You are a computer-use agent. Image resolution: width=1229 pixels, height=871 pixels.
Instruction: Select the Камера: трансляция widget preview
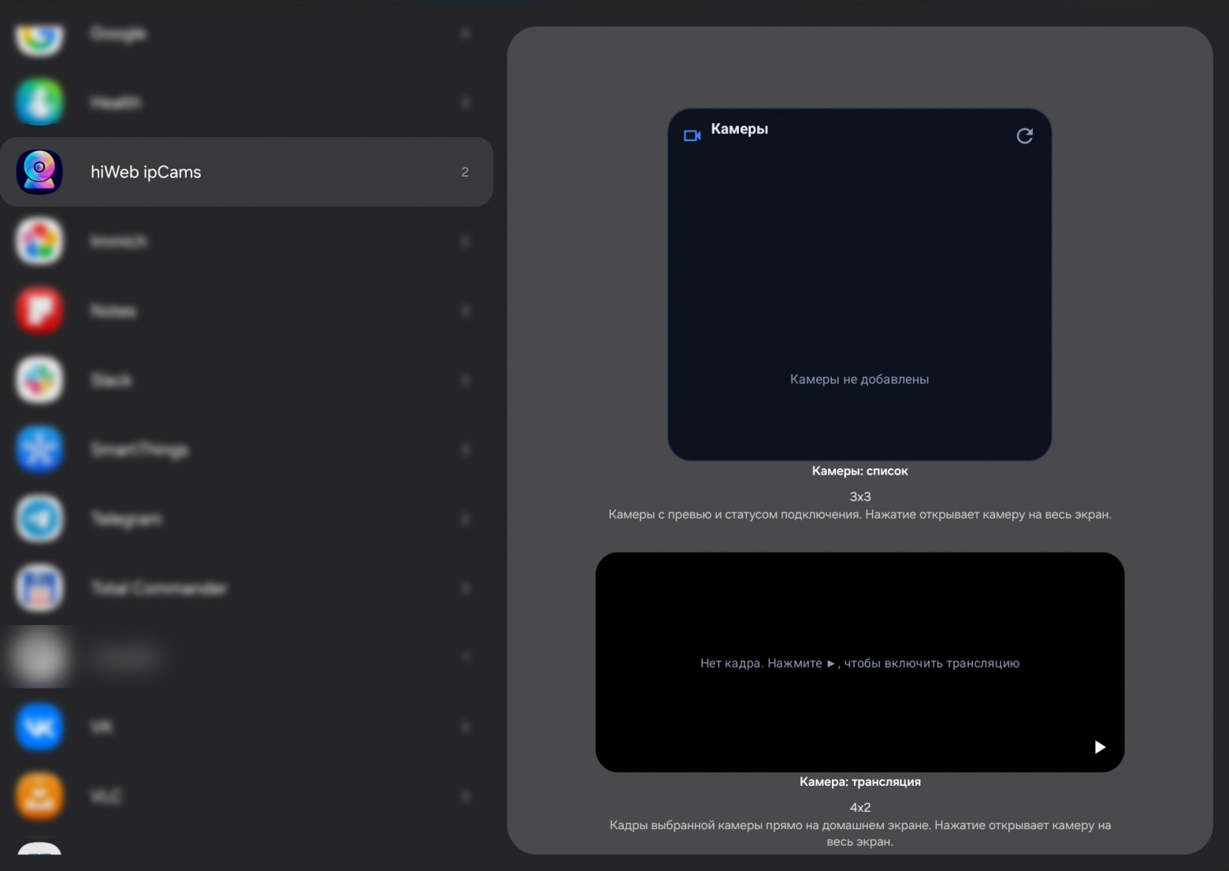[x=860, y=662]
